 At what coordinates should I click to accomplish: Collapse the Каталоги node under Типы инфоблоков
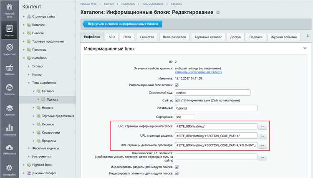click(x=33, y=91)
